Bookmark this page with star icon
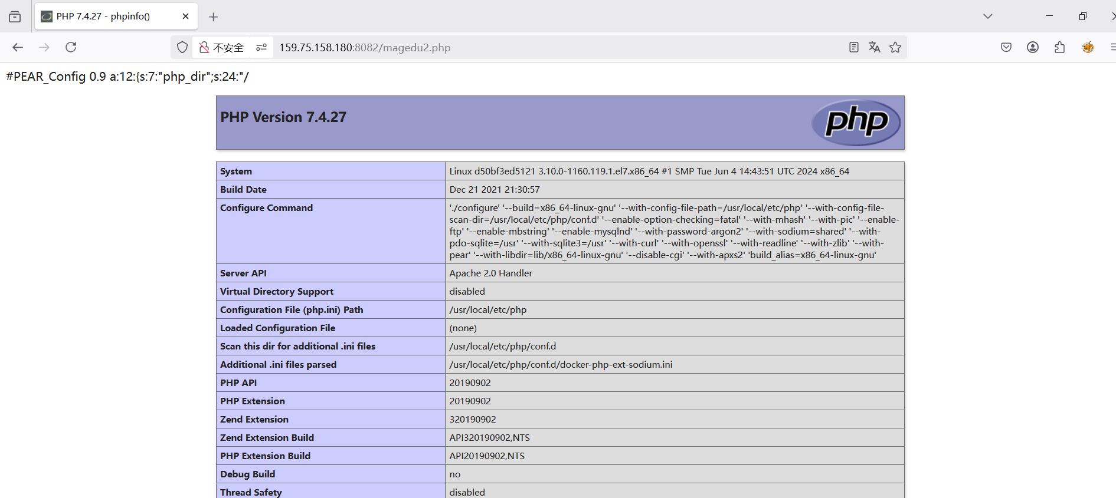1116x498 pixels. (895, 47)
